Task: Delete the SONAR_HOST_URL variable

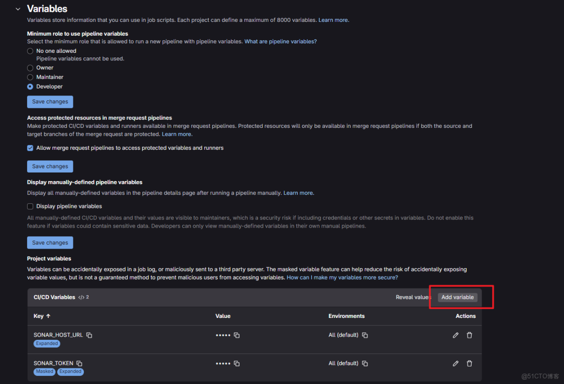Action: 469,335
